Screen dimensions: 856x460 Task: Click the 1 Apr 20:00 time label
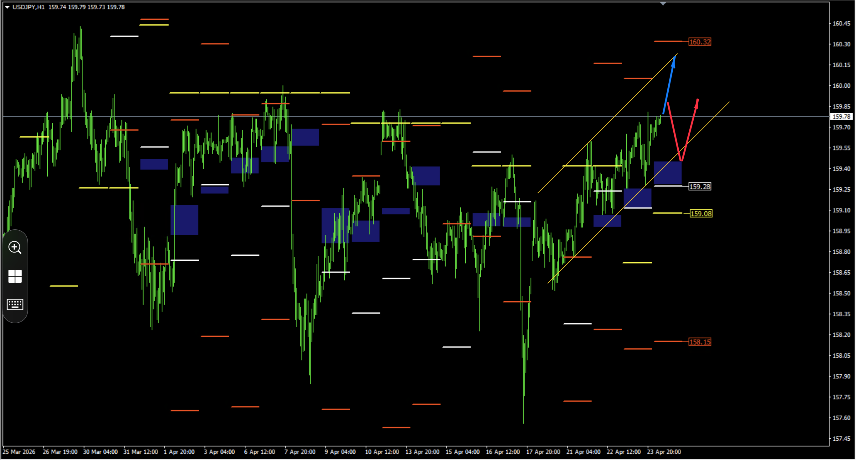[x=179, y=452]
